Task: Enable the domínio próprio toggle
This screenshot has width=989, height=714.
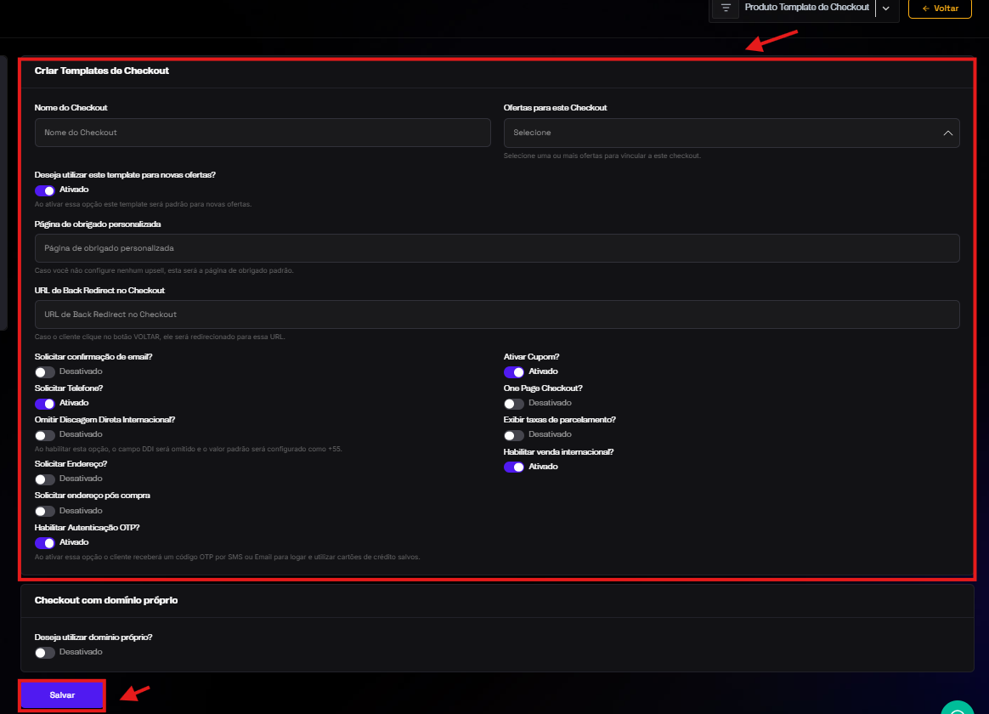Action: pos(45,653)
